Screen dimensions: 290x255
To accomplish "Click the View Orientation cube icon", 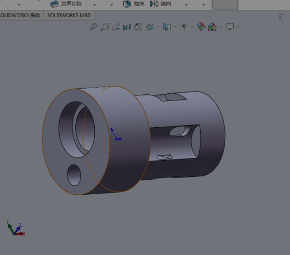I will point(150,27).
